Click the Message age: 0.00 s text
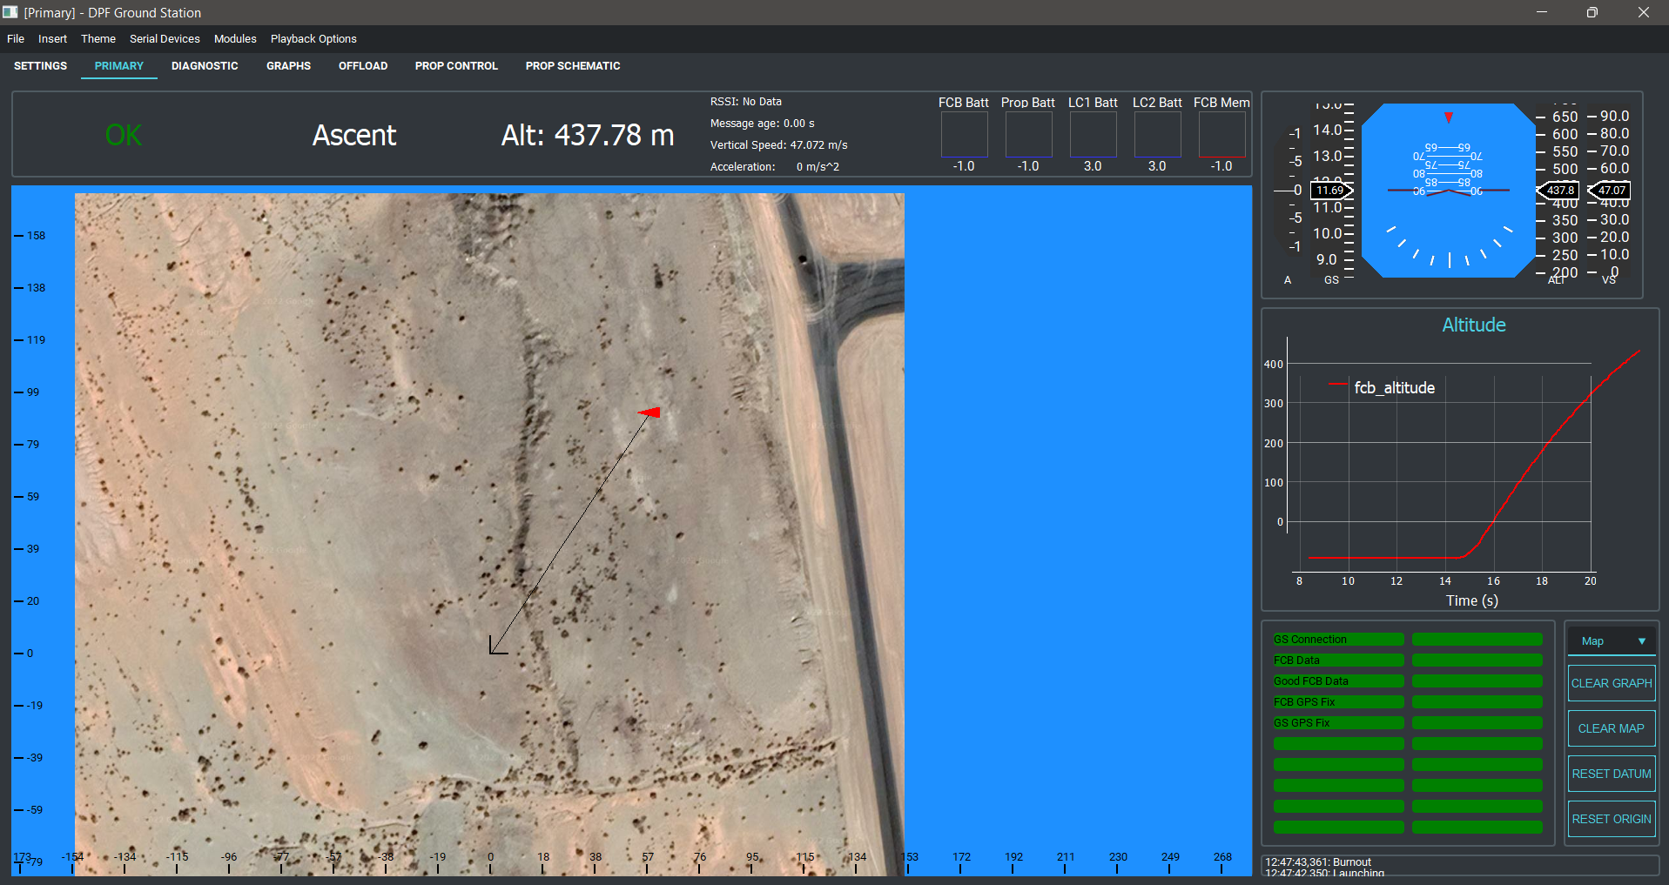This screenshot has height=885, width=1669. [x=763, y=124]
